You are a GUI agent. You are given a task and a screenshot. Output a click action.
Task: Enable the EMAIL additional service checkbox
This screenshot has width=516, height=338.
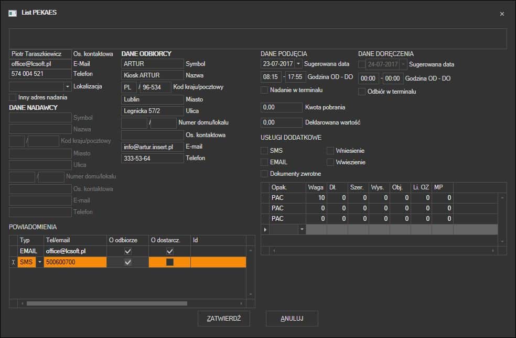(x=264, y=162)
